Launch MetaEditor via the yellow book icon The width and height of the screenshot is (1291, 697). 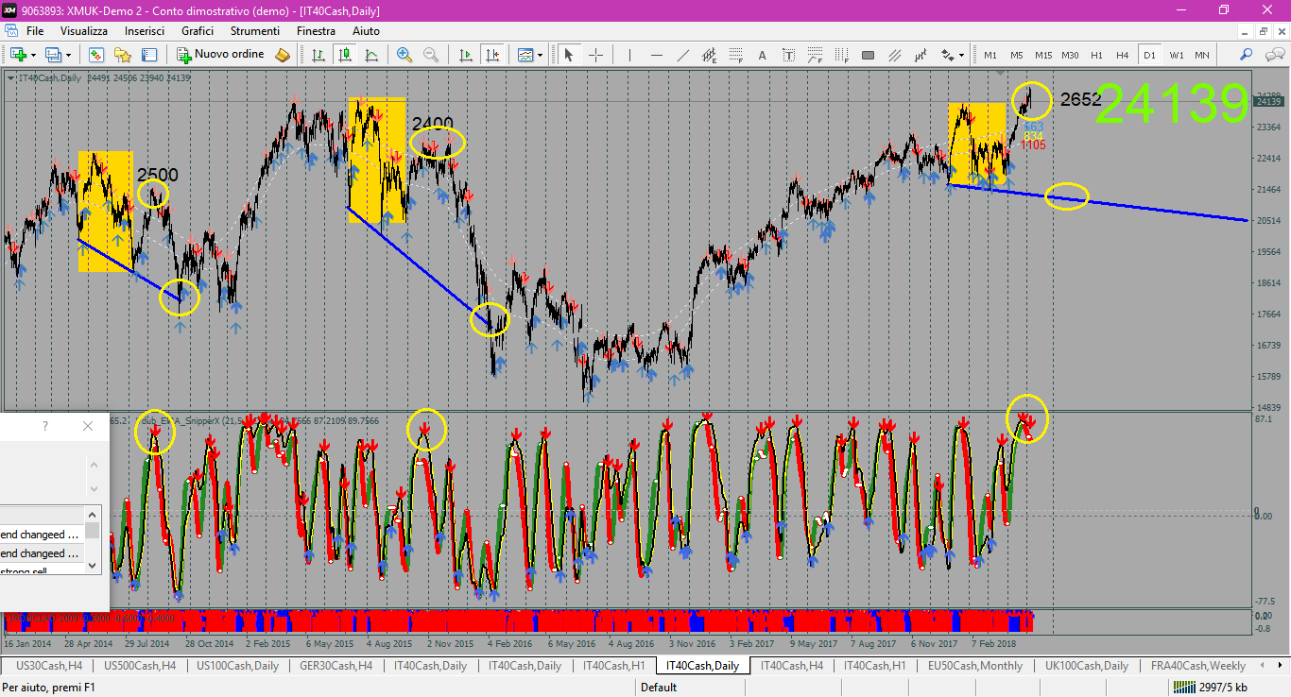click(x=283, y=55)
